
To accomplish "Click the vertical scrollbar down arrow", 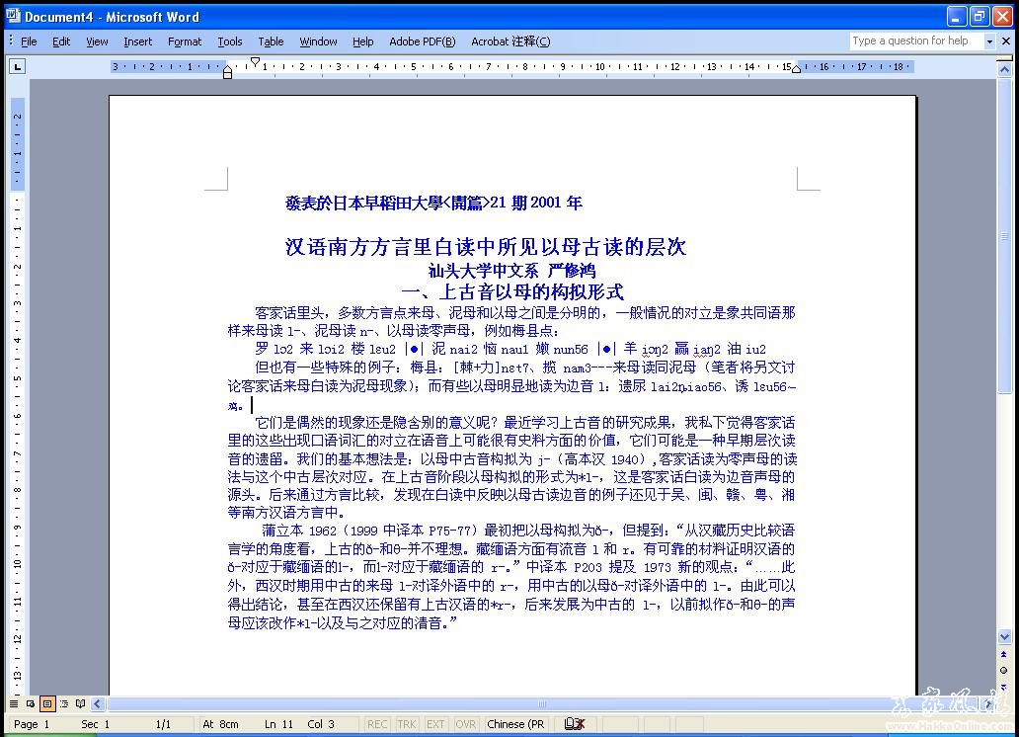I will click(1005, 637).
